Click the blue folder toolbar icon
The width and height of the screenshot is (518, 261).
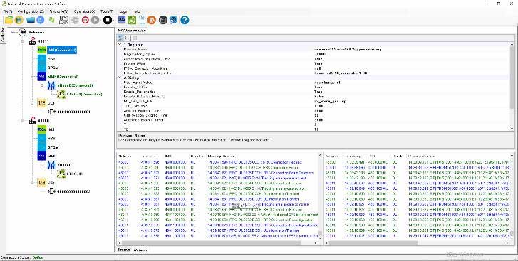tap(31, 21)
